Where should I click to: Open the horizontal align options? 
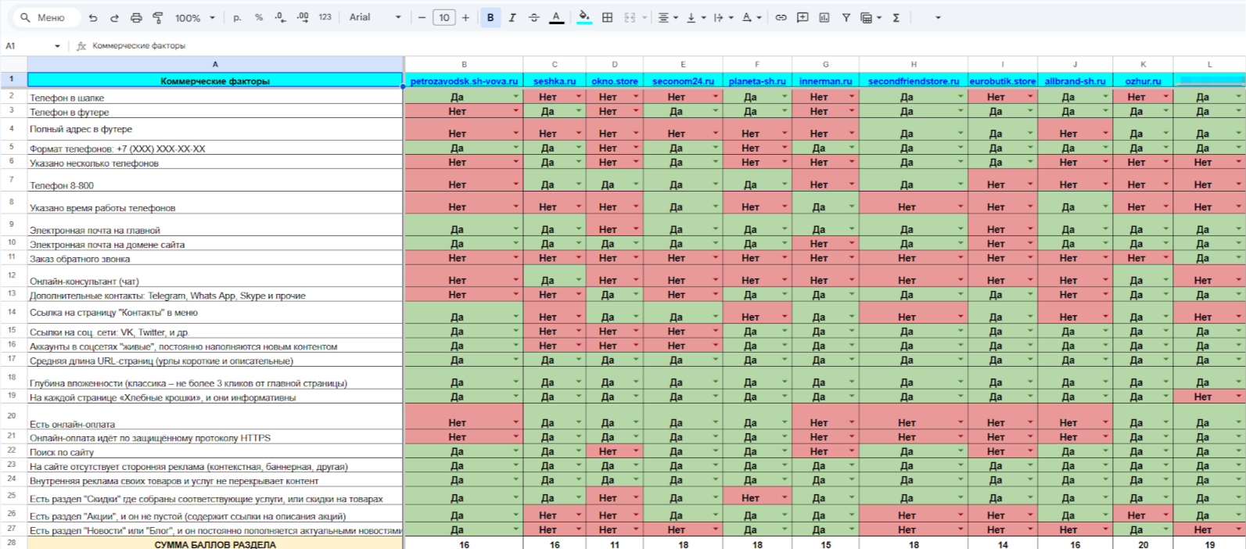[x=668, y=17]
